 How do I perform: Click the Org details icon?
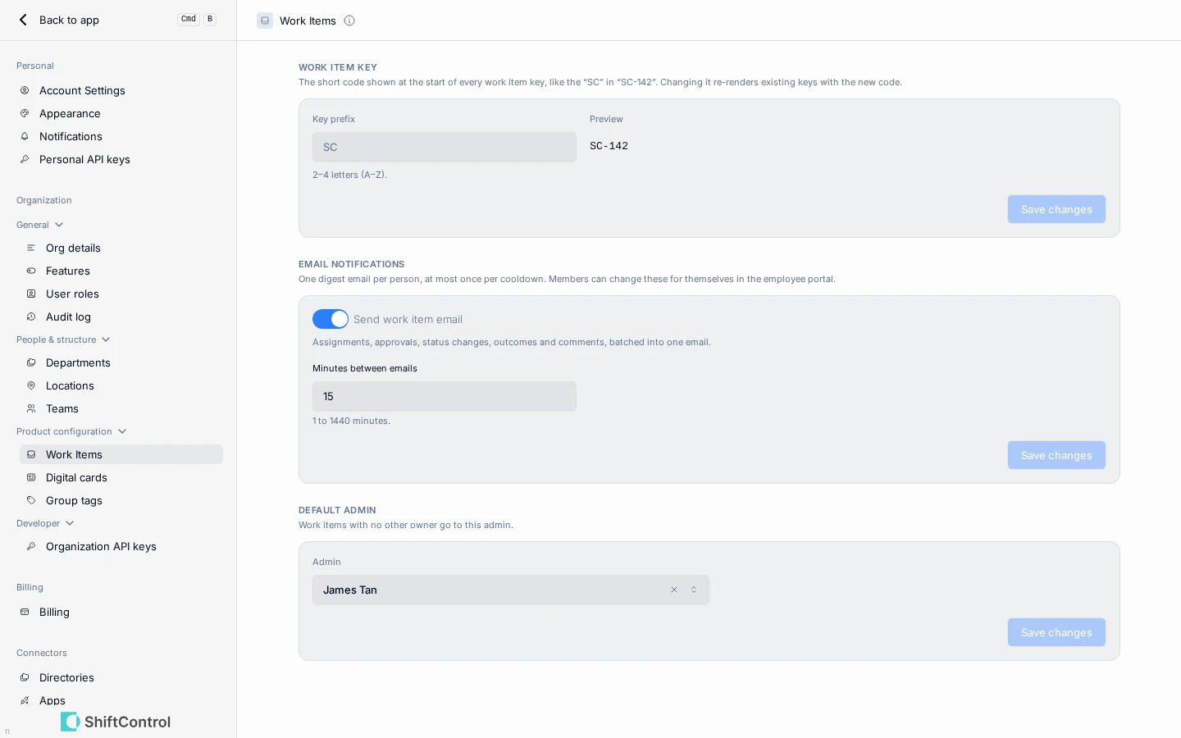coord(31,248)
